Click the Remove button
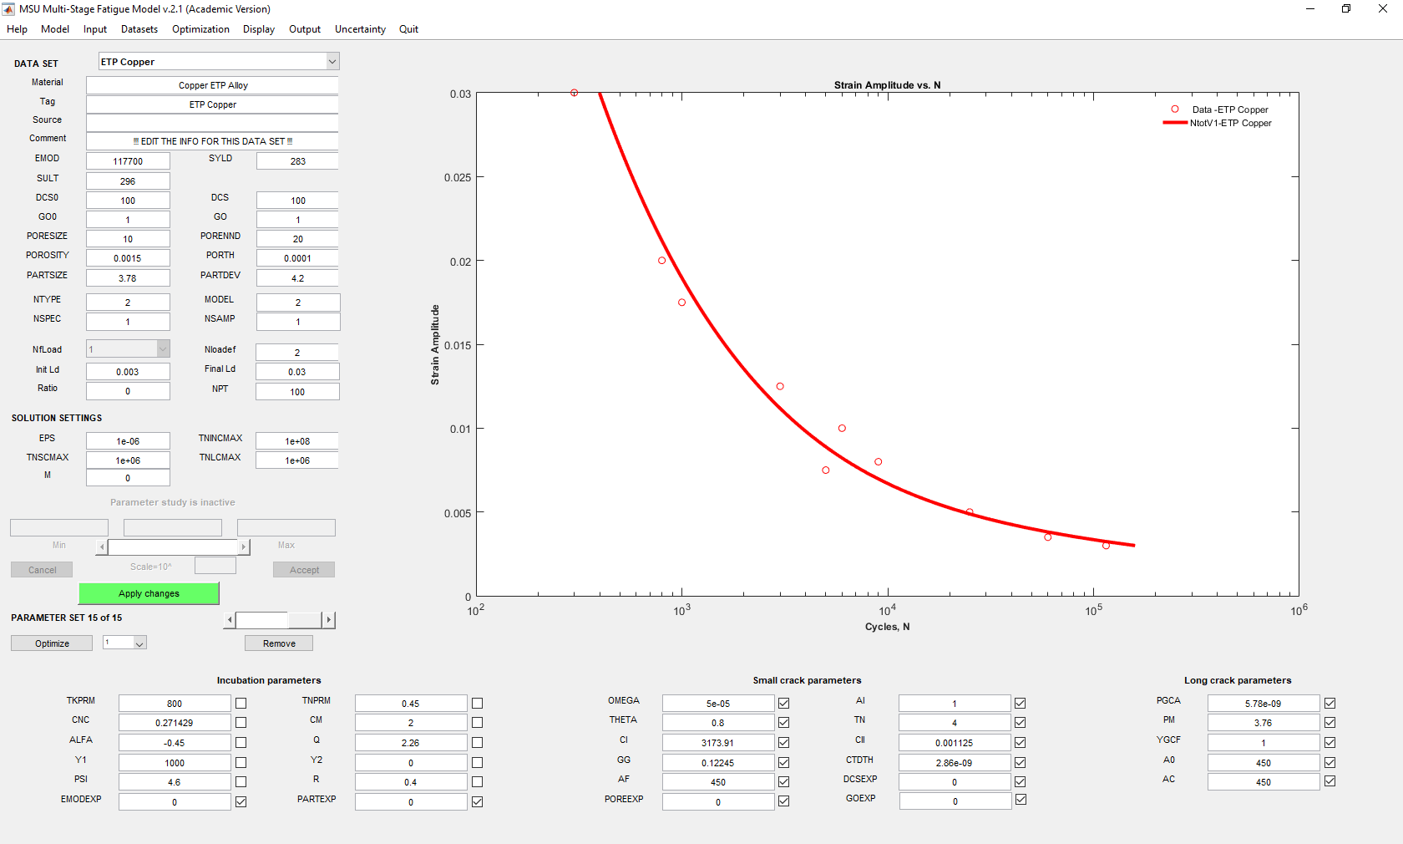Image resolution: width=1403 pixels, height=844 pixels. coord(279,643)
